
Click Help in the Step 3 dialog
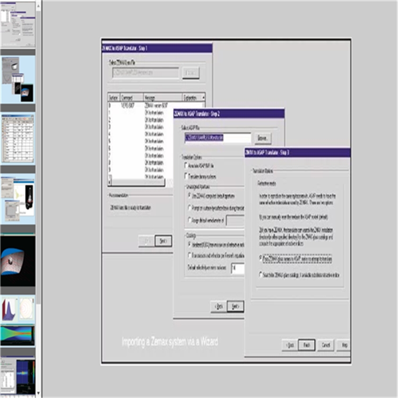point(344,345)
